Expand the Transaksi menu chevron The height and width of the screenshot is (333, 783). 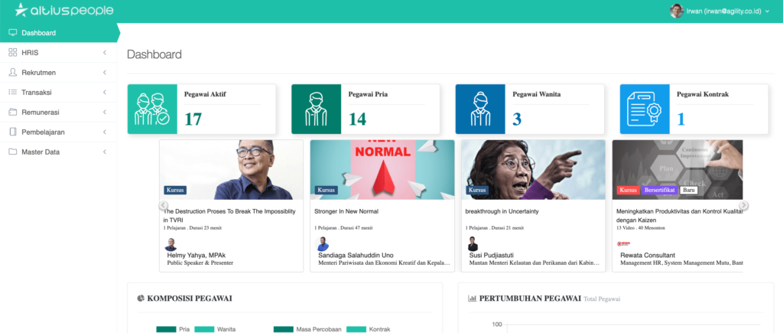(105, 93)
